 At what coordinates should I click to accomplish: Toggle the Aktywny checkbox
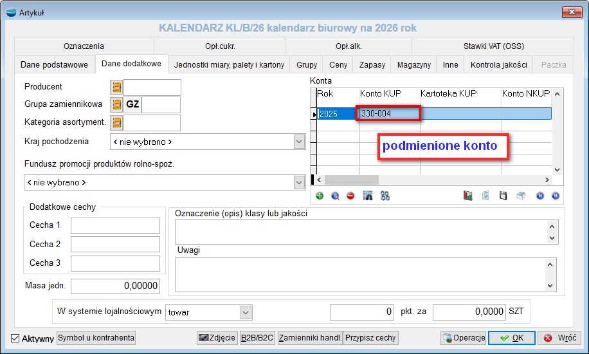15,339
